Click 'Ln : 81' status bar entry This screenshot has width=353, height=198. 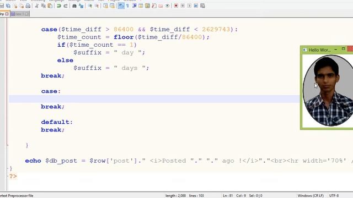tap(228, 196)
